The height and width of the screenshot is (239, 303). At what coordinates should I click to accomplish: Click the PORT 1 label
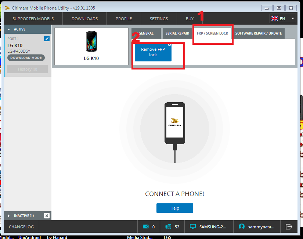(13, 39)
